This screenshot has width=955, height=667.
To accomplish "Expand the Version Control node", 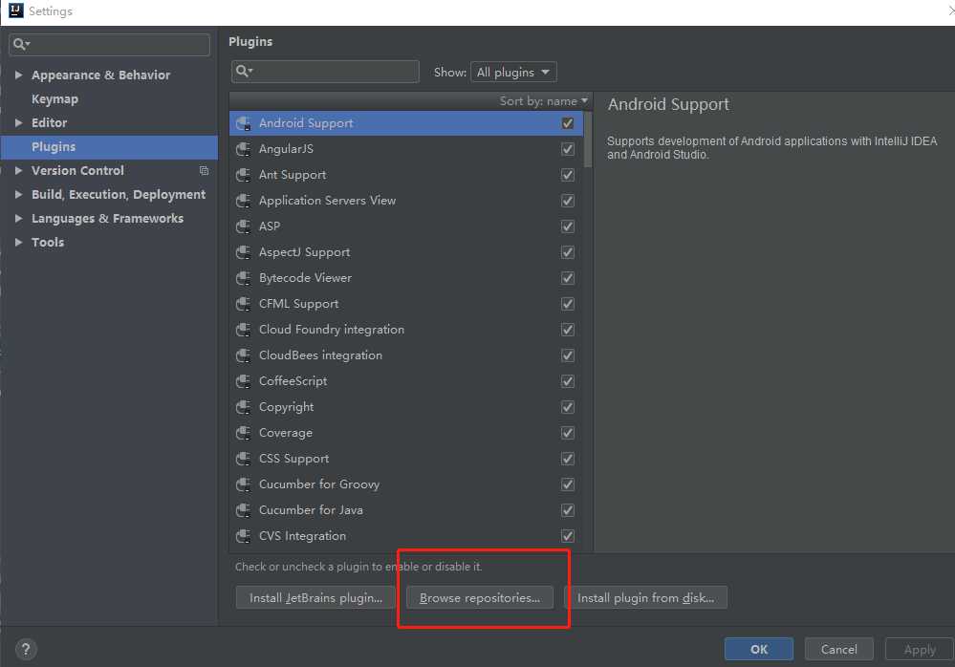I will (x=18, y=170).
